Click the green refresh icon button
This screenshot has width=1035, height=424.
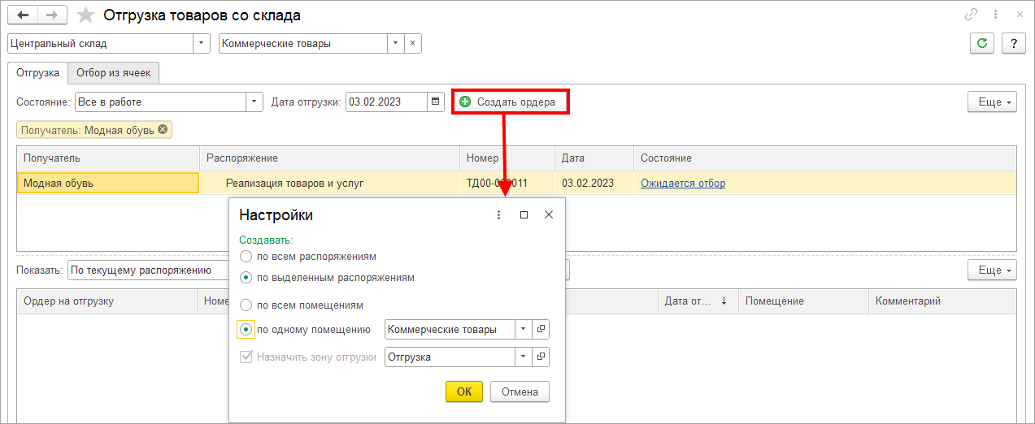(x=982, y=44)
